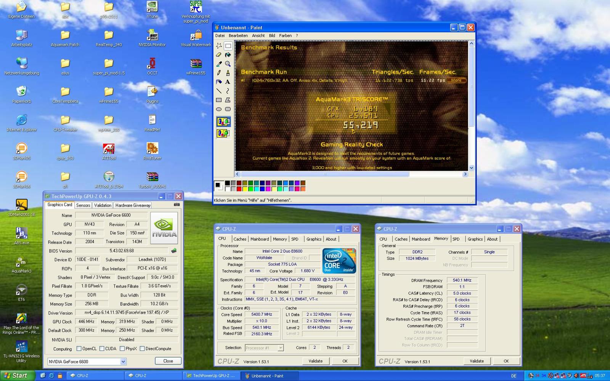Select the rectangular Select tool in Paint
The height and width of the screenshot is (381, 610).
228,46
